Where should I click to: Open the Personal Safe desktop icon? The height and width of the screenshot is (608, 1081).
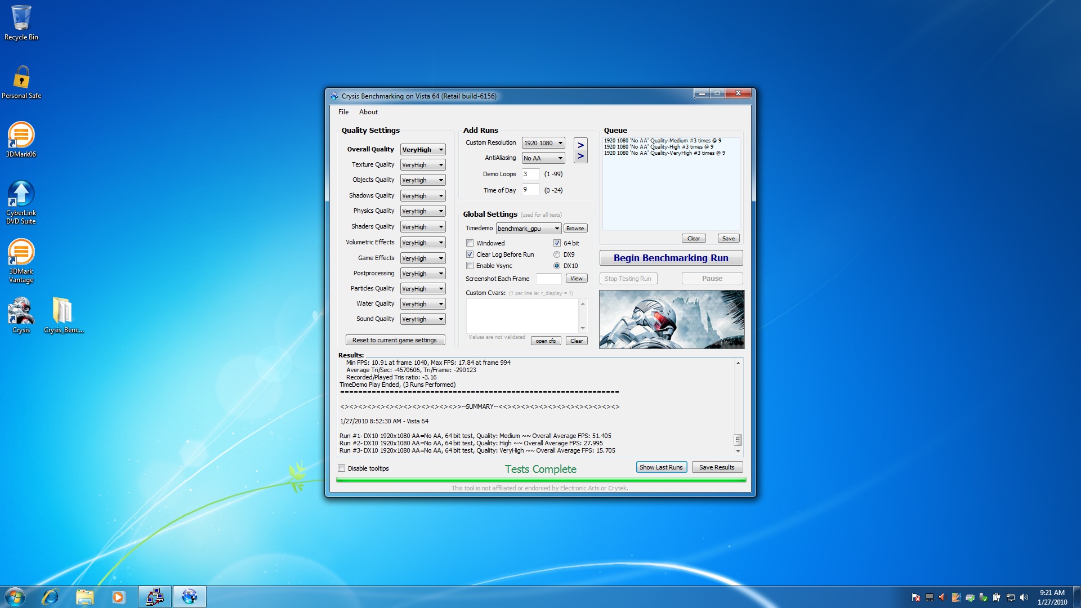21,82
